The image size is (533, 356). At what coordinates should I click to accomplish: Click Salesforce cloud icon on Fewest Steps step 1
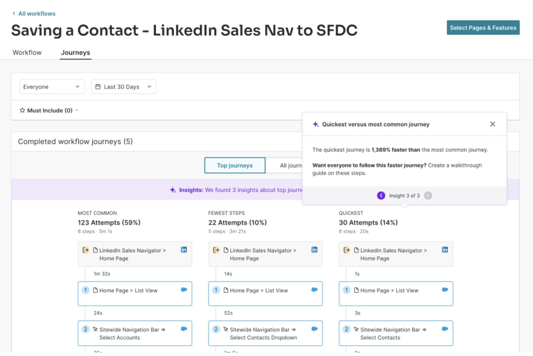(314, 290)
